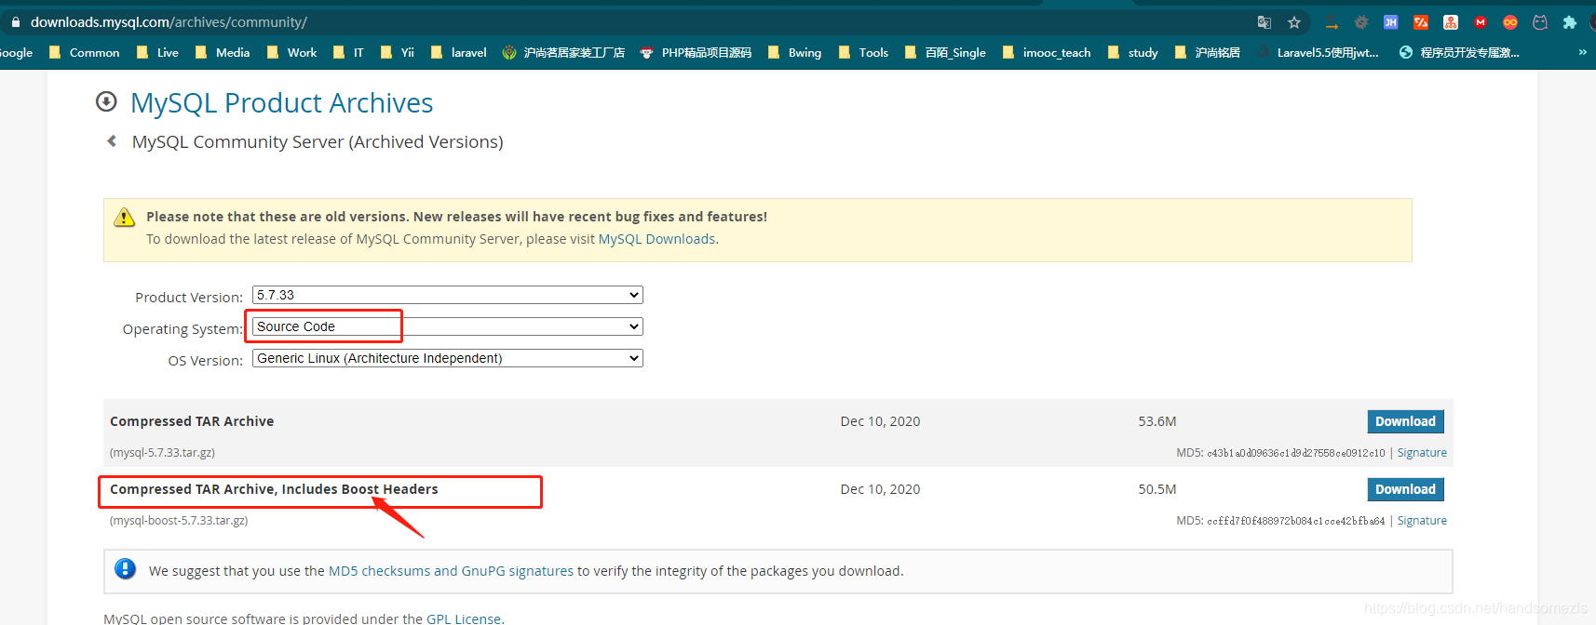Image resolution: width=1596 pixels, height=625 pixels.
Task: Open the sitemap tree extension icon
Action: pos(1451,22)
